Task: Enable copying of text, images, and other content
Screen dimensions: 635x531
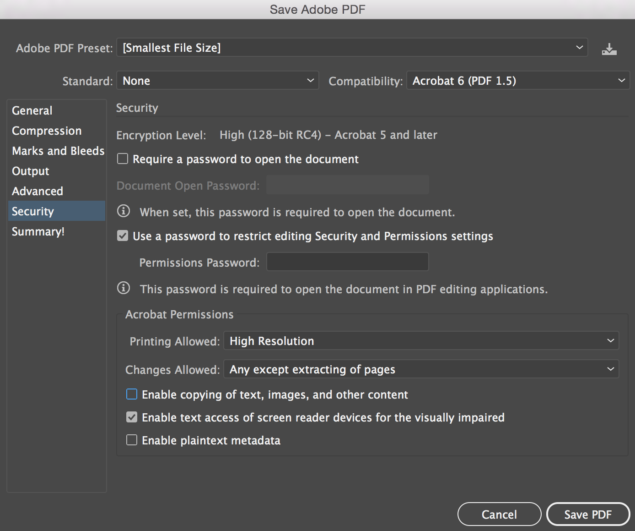Action: pos(132,394)
